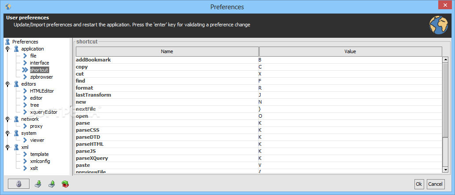This screenshot has height=195, width=455.
Task: Open the HTMLEditor preferences item
Action: click(42, 91)
